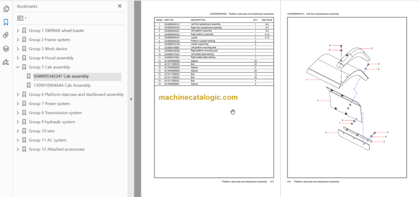This screenshot has width=419, height=197.
Task: Close the Bookmarks pane
Action: 119,6
